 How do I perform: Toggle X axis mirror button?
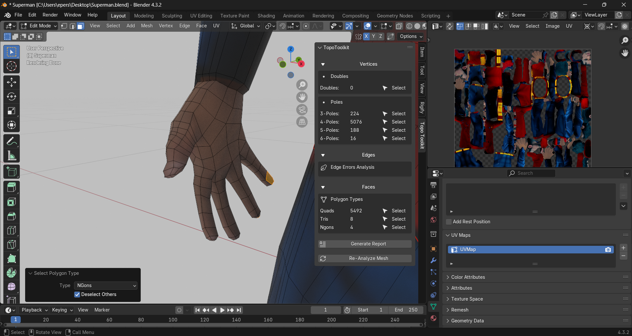click(x=366, y=36)
